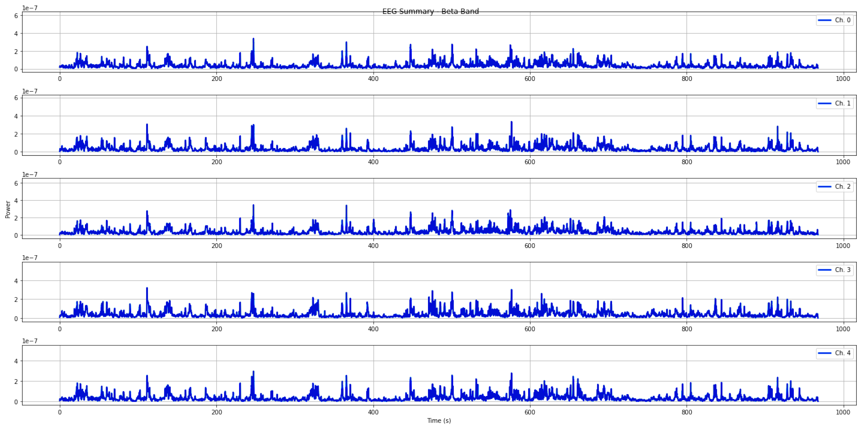
Task: Click the 0 x-tick under the Ch. 2 plot
Action: pyautogui.click(x=60, y=246)
